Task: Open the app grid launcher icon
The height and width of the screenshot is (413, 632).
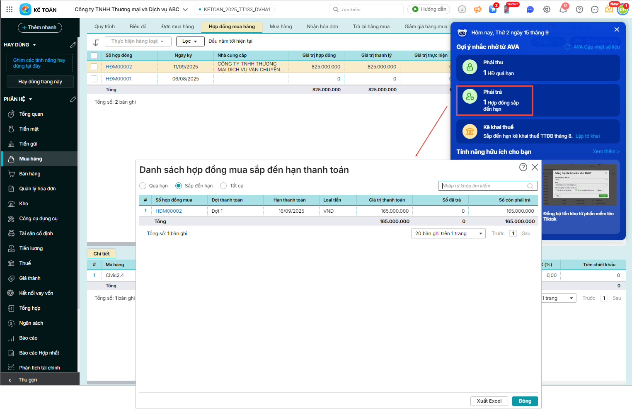Action: (10, 9)
